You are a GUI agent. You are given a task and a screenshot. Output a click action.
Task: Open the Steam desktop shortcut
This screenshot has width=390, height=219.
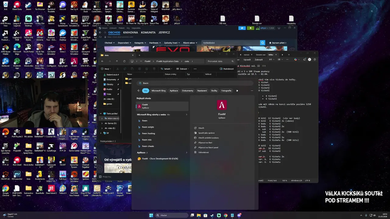coord(28,6)
